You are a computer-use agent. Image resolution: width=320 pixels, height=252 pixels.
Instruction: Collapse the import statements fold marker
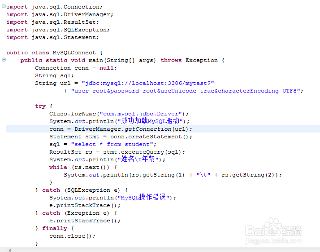(4, 6)
